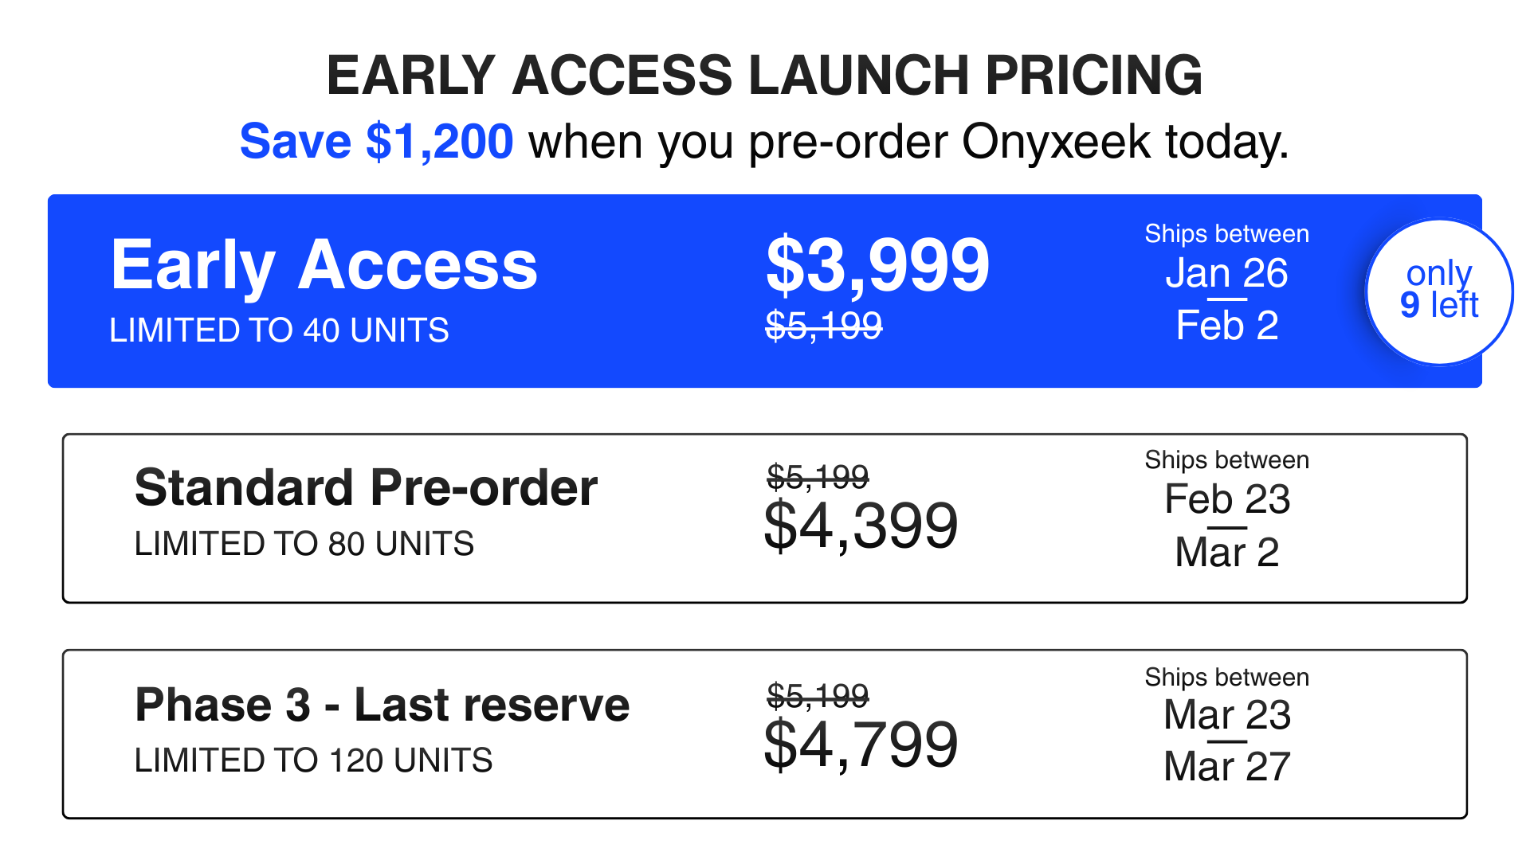Click the 'LIMITED TO 40 UNITS' label
The image size is (1530, 860).
click(279, 330)
